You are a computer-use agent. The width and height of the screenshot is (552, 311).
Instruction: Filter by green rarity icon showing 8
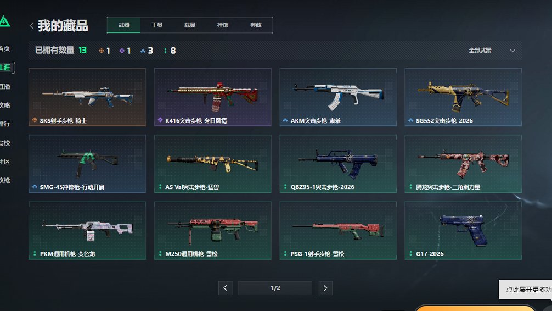click(x=165, y=51)
